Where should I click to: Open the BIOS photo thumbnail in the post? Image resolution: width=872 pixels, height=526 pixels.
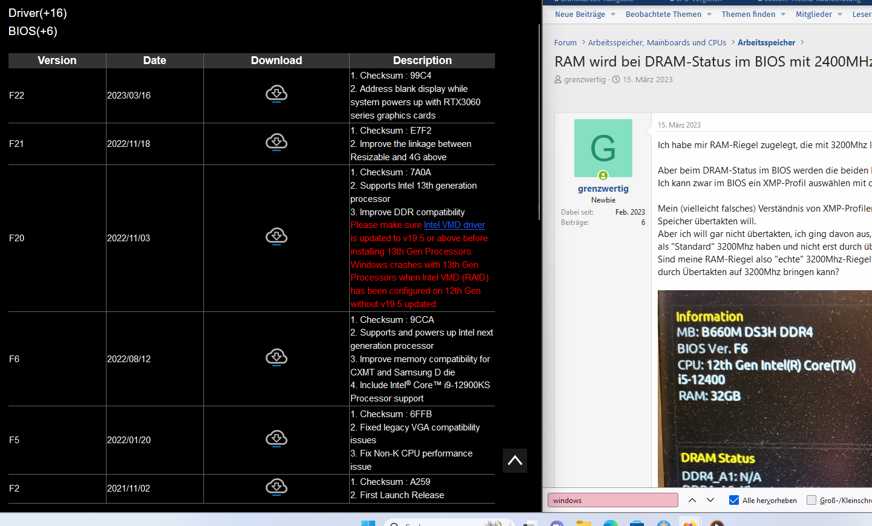765,389
